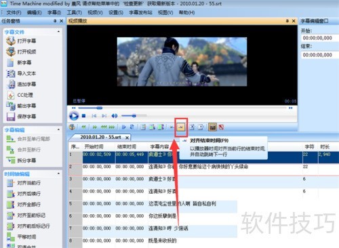Screen dimensions: 339x248
Task: Open the 编辑(E) menu
Action: (34, 12)
